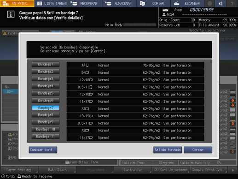This screenshot has width=238, height=179.
Task: Click the 11x17 row for Bandeja6
Action: point(135,101)
